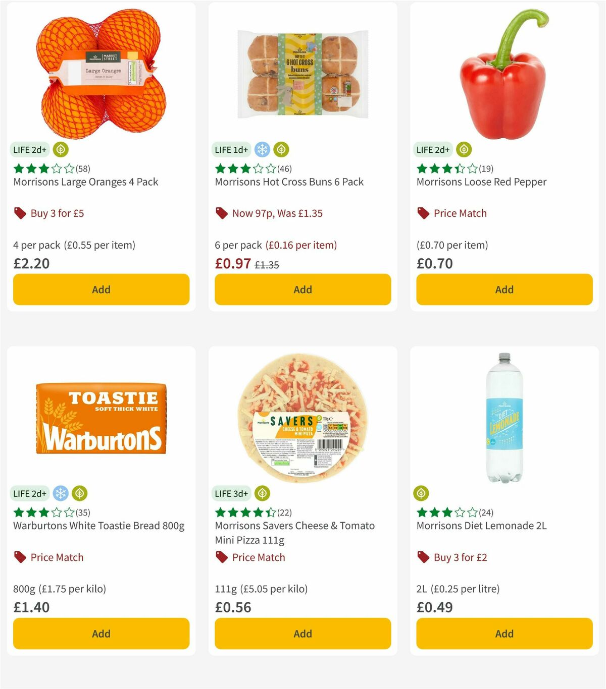Click the red offer tag icon beside Price Match on Red Pepper
606x689 pixels.
(x=423, y=213)
